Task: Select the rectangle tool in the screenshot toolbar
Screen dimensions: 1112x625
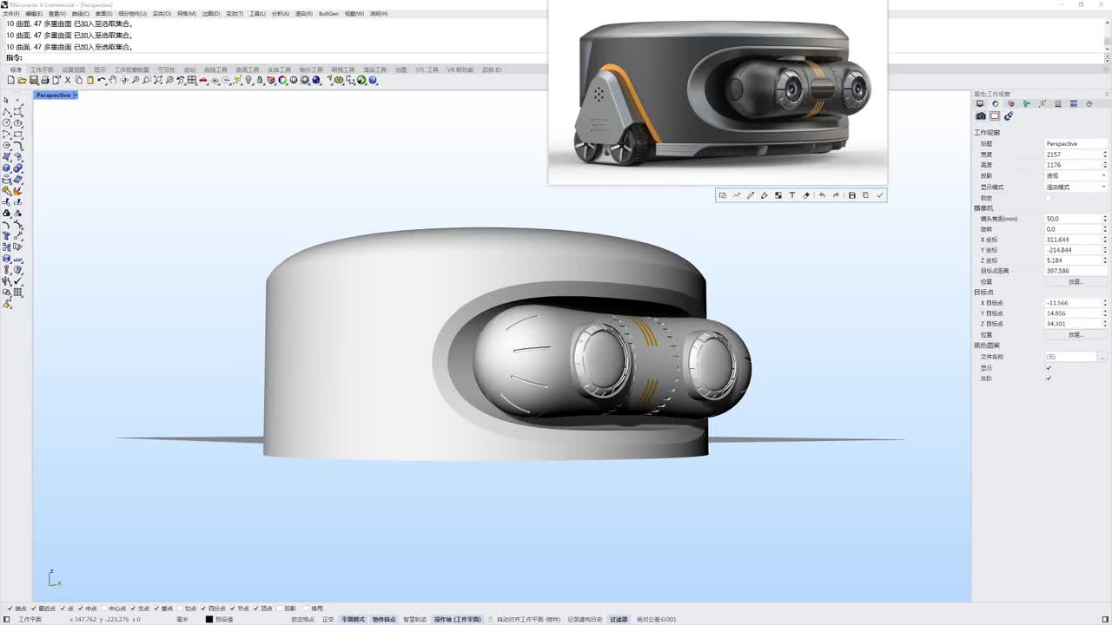Action: (722, 195)
